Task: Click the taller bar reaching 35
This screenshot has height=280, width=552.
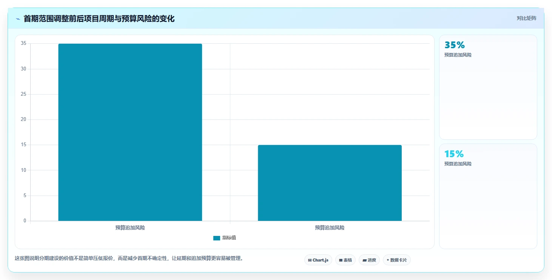Action: click(x=130, y=132)
